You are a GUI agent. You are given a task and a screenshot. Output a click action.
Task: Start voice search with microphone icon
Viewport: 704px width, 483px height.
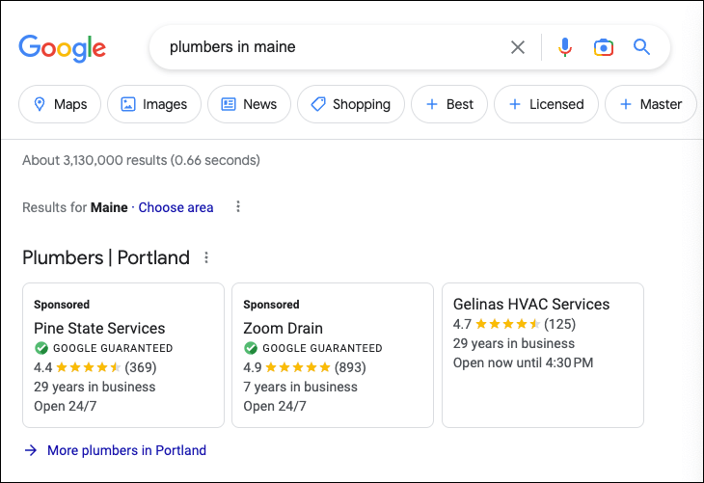point(565,47)
